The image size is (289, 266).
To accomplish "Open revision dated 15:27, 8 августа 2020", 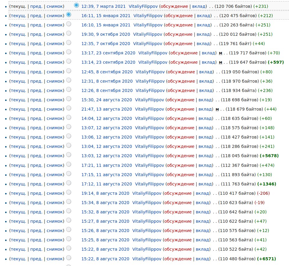I will click(x=105, y=221).
